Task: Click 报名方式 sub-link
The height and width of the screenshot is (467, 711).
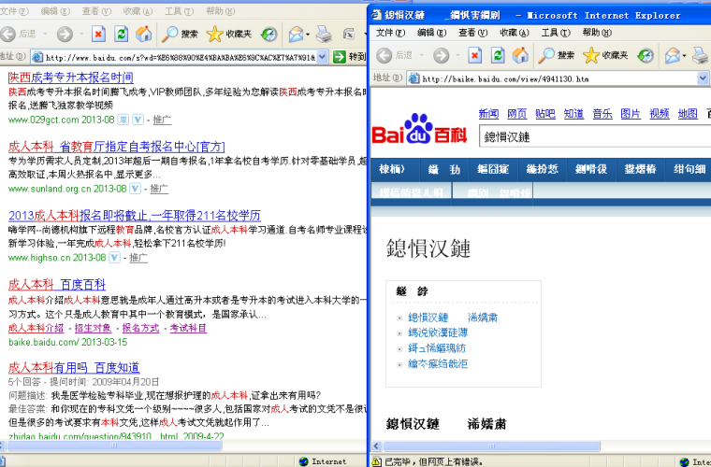Action: coord(140,328)
